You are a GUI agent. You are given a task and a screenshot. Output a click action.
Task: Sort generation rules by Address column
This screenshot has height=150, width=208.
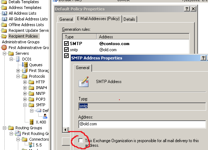click(143, 37)
